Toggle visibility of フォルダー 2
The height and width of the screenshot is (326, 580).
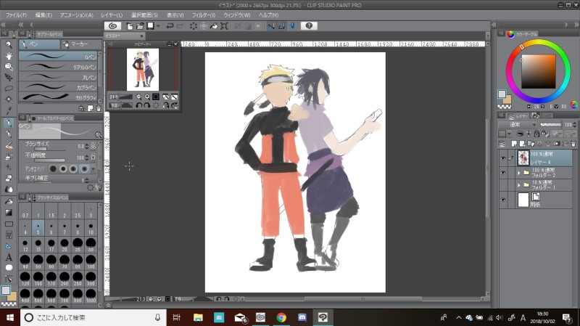point(503,173)
